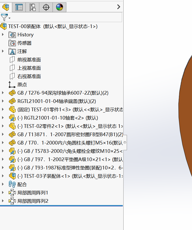
Task: Select the 右视基准面 label text
Action: [x=29, y=76]
